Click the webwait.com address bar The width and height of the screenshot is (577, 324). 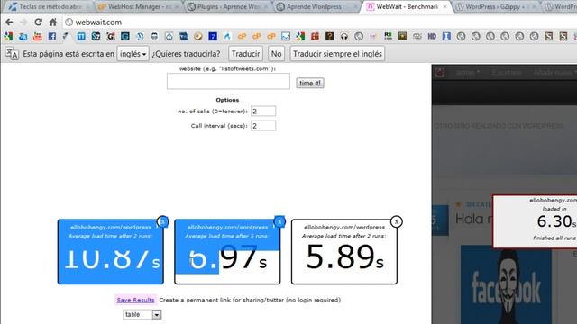pos(320,22)
